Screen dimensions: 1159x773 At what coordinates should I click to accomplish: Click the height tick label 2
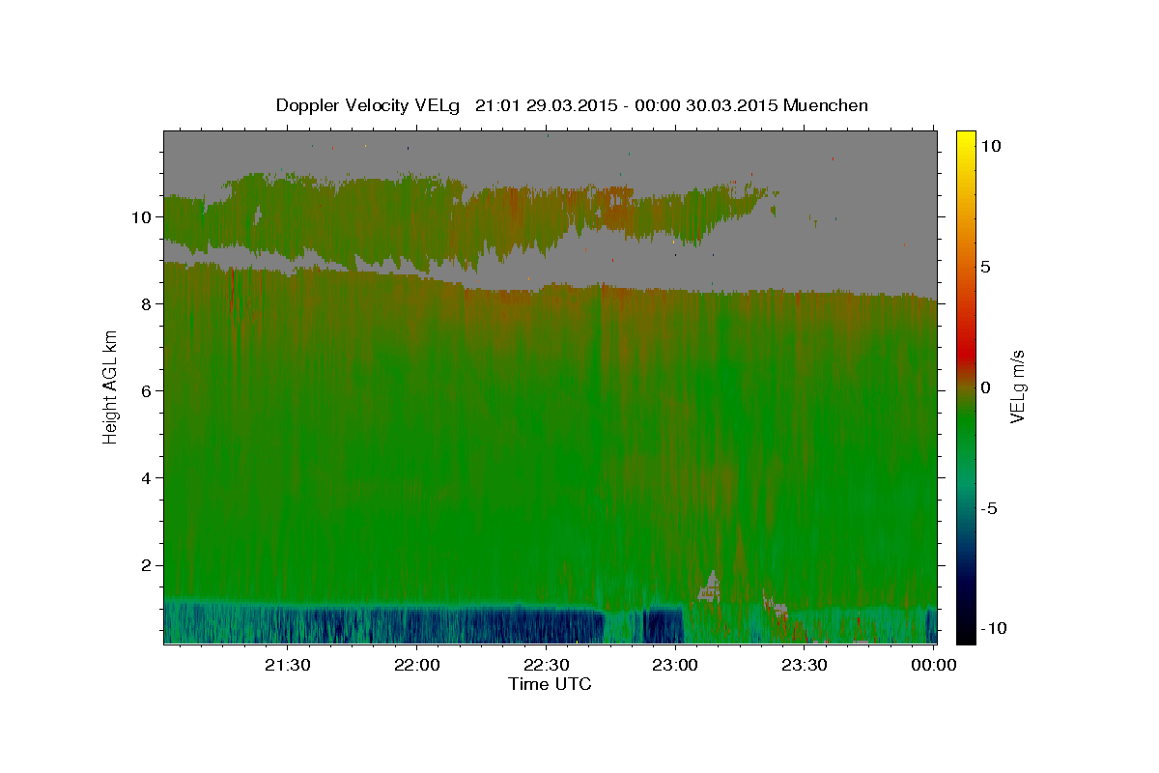146,565
